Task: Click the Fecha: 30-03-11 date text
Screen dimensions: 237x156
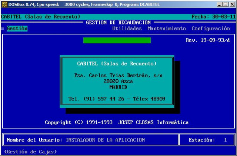Action: pos(214,17)
